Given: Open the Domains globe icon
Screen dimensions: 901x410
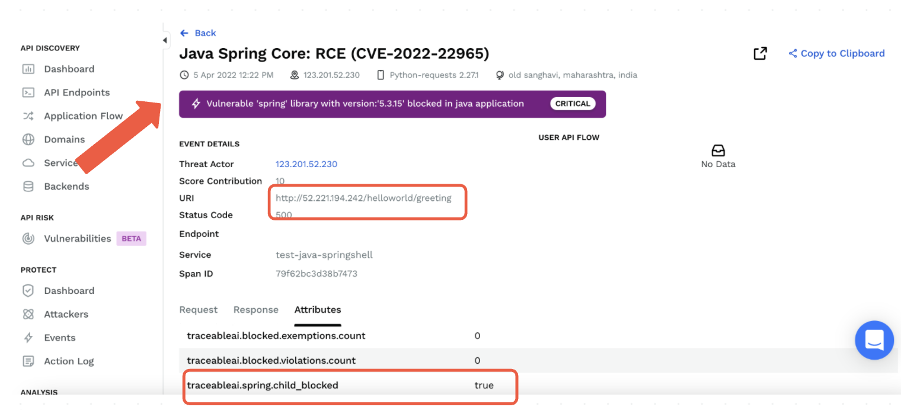Looking at the screenshot, I should pyautogui.click(x=28, y=140).
